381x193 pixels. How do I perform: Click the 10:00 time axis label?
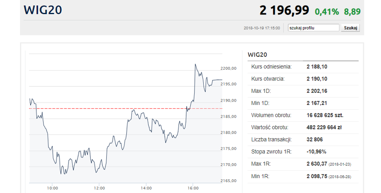[52, 188]
